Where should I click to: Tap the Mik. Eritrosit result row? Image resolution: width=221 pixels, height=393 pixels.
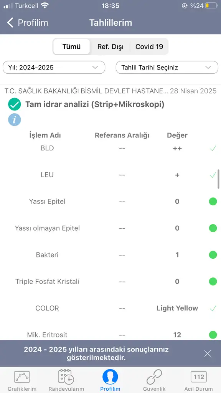[x=110, y=335]
